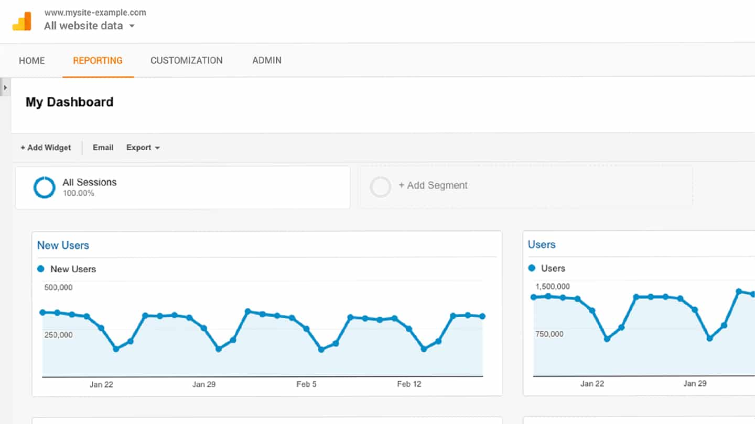Click the My Dashboard heading
This screenshot has width=755, height=424.
(70, 102)
